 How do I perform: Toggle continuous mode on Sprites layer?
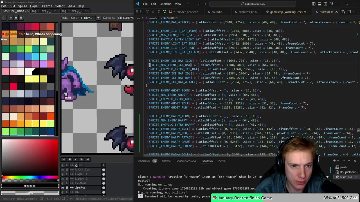click(x=72, y=188)
